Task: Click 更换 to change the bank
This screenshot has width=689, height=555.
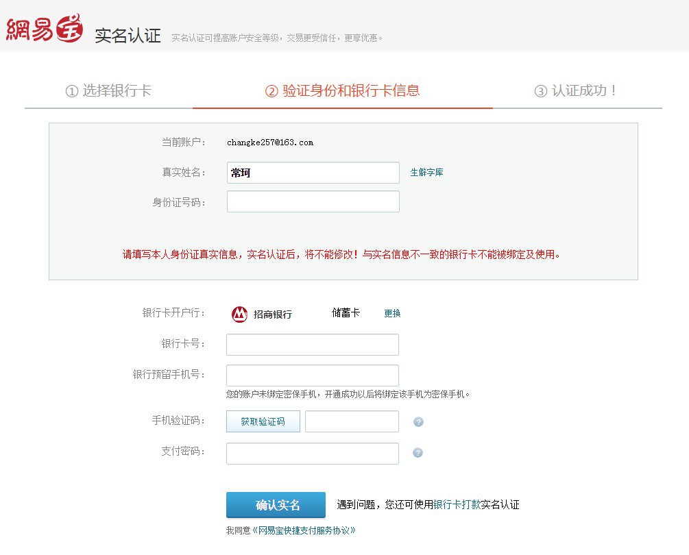Action: [392, 313]
